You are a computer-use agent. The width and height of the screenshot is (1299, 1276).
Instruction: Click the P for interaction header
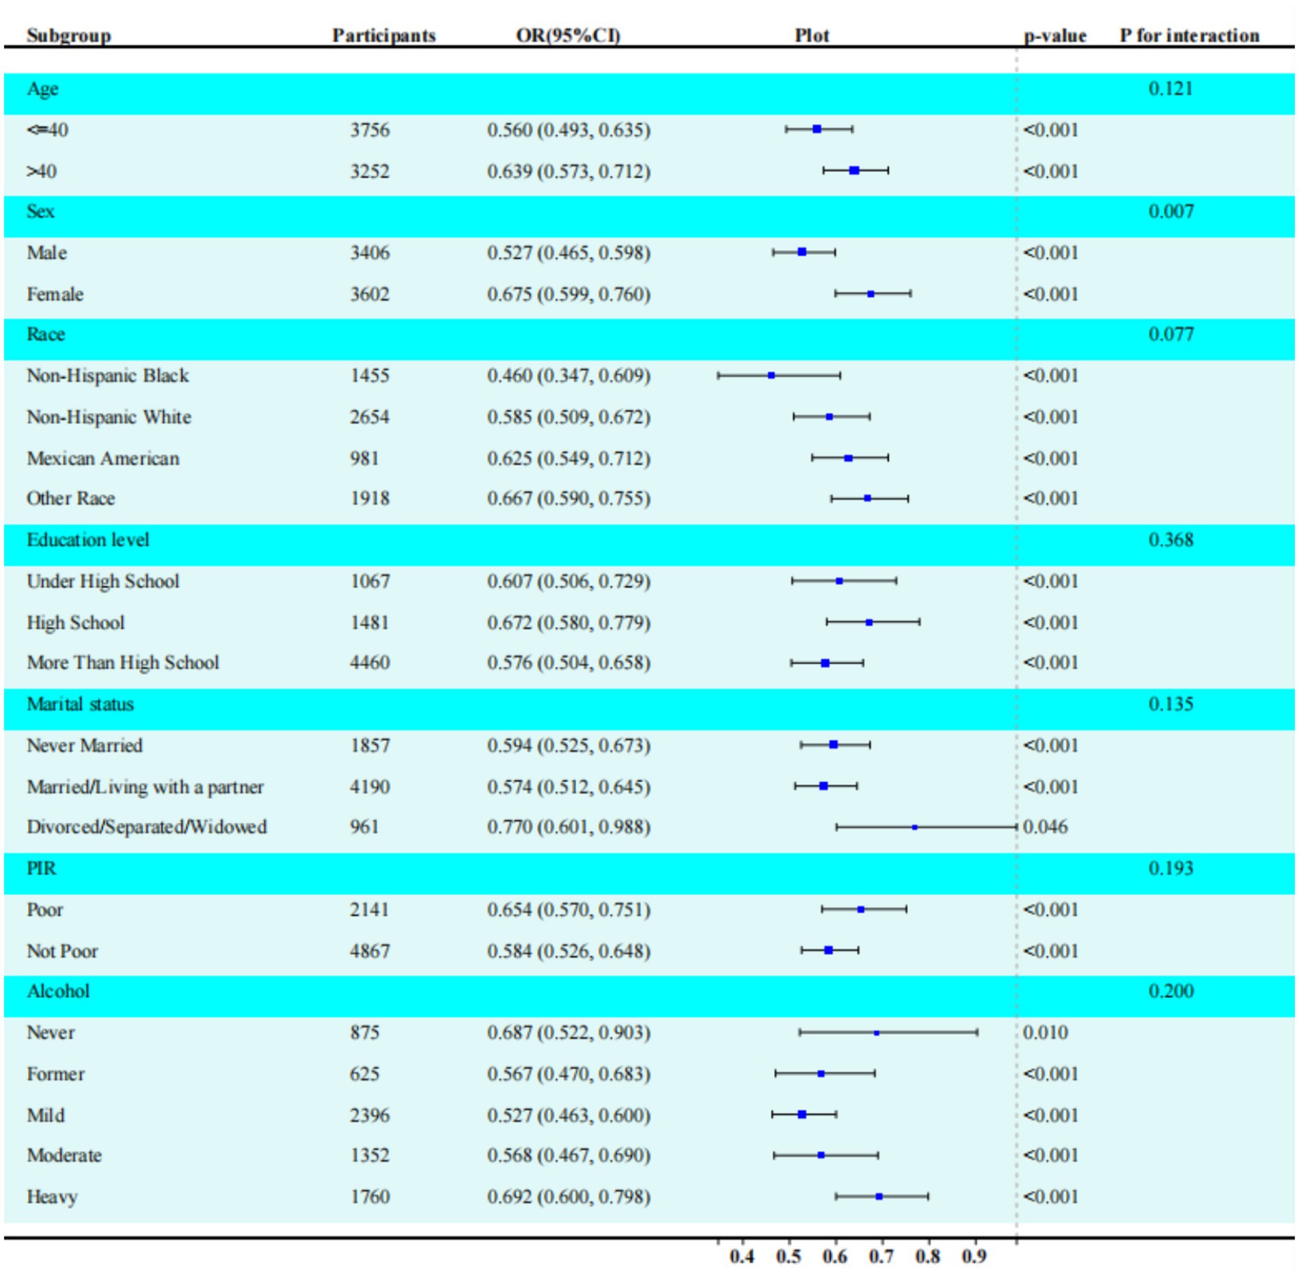coord(1189,36)
